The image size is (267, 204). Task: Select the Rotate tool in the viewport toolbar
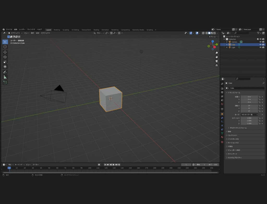(x=5, y=57)
